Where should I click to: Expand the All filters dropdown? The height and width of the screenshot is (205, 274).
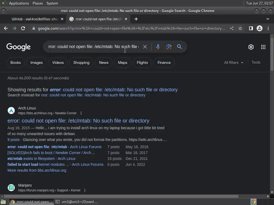(234, 62)
